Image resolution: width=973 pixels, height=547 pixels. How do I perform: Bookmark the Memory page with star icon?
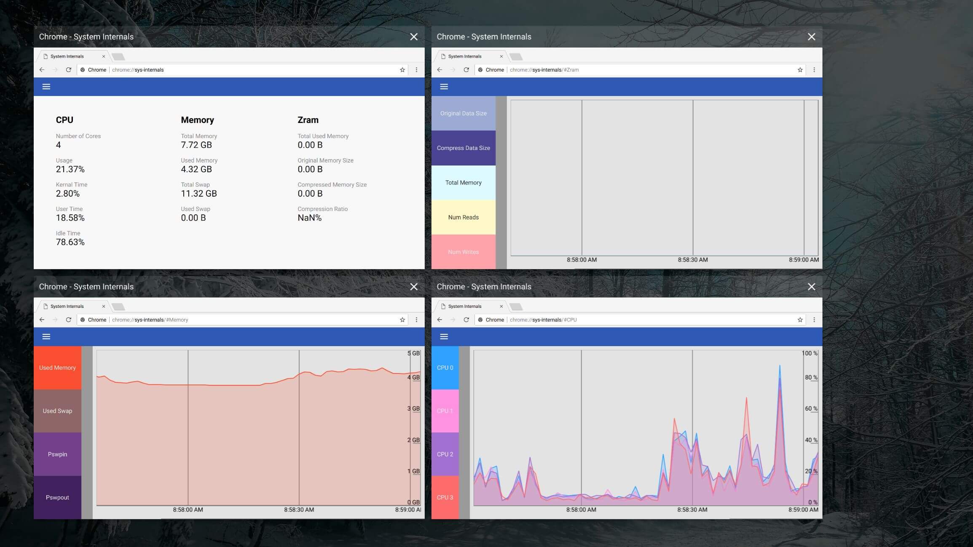[x=402, y=320]
